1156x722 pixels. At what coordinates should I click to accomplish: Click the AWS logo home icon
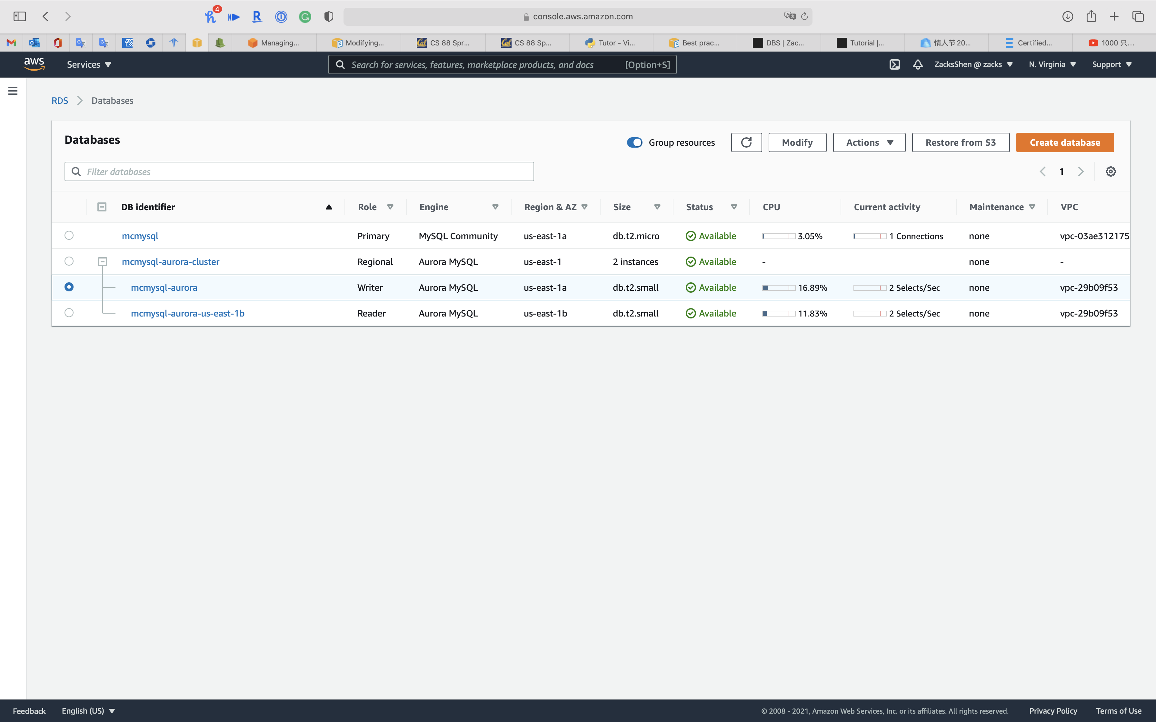pyautogui.click(x=35, y=64)
